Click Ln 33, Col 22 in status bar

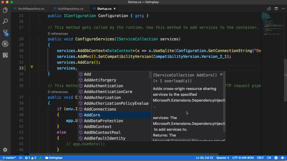[x=204, y=158]
